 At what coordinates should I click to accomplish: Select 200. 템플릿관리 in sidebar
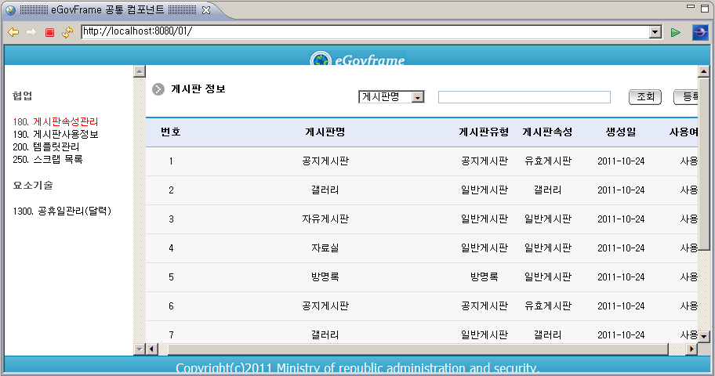[46, 146]
